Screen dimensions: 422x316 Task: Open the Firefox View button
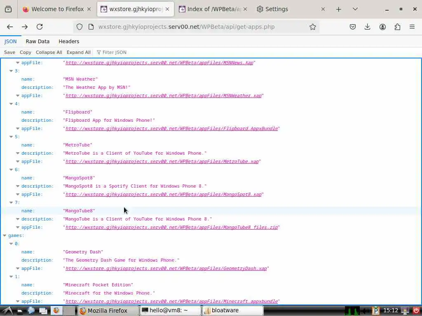coord(8,9)
